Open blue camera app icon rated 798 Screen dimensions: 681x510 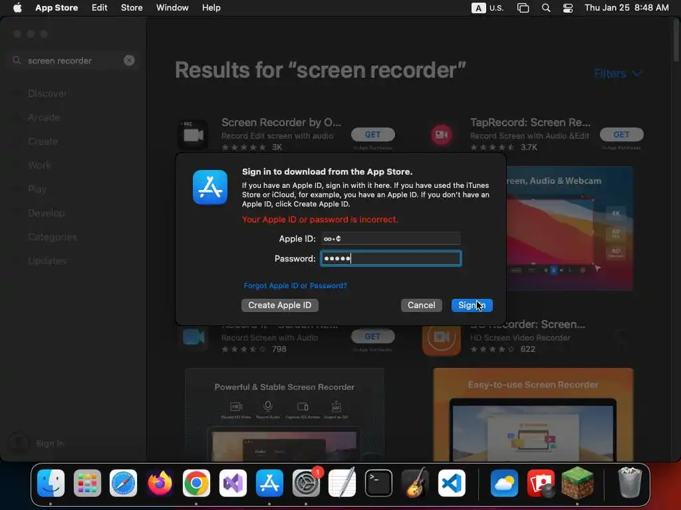pos(194,337)
